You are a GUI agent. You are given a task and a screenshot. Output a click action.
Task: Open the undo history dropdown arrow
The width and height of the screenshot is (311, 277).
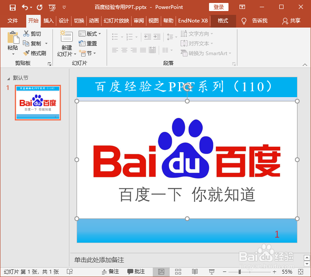click(31, 8)
